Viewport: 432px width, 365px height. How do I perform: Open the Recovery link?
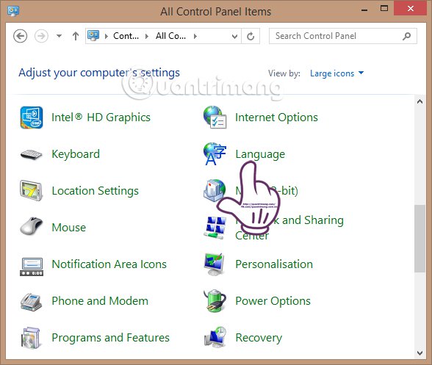pos(259,338)
